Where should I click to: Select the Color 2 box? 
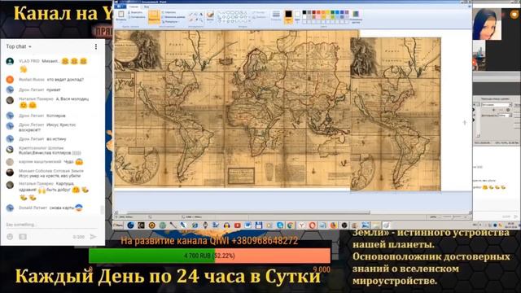[297, 16]
